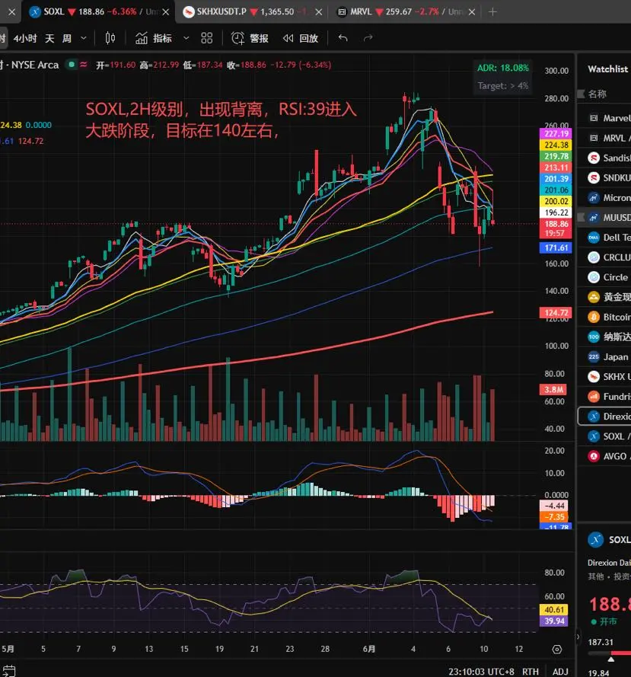
Task: Open chart settings hexagon icon near time axis
Action: (556, 650)
